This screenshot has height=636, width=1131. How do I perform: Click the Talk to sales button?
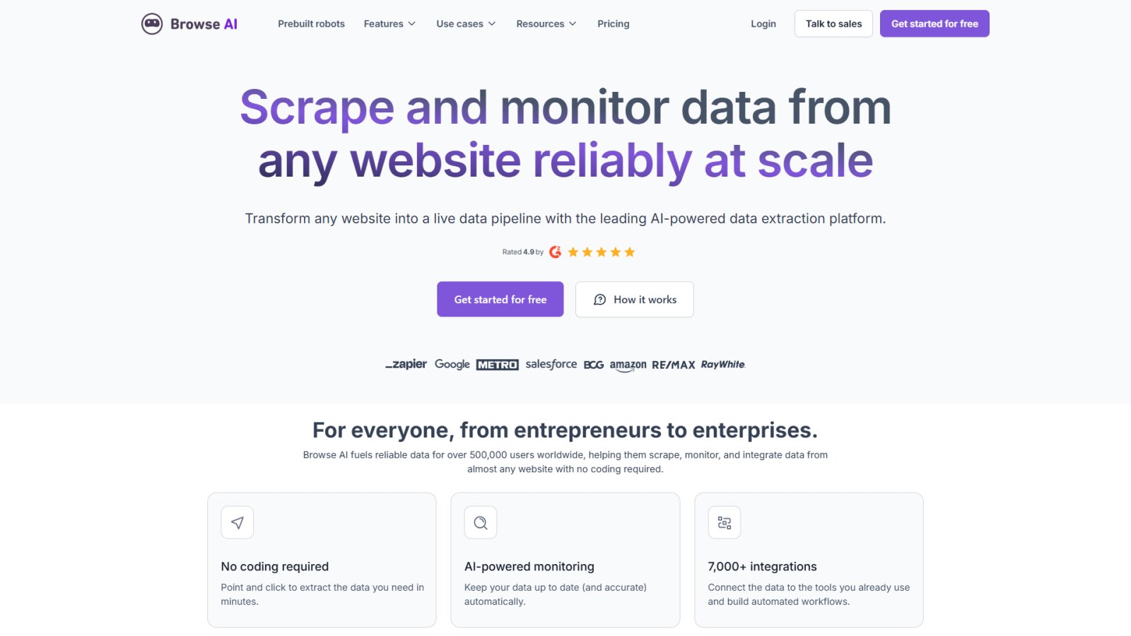click(x=833, y=23)
